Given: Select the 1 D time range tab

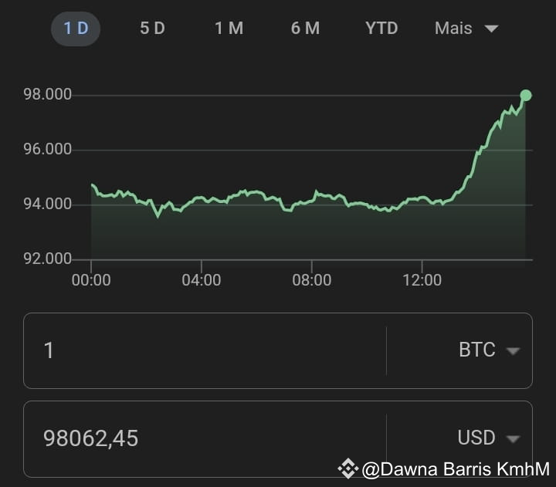Looking at the screenshot, I should pos(76,29).
